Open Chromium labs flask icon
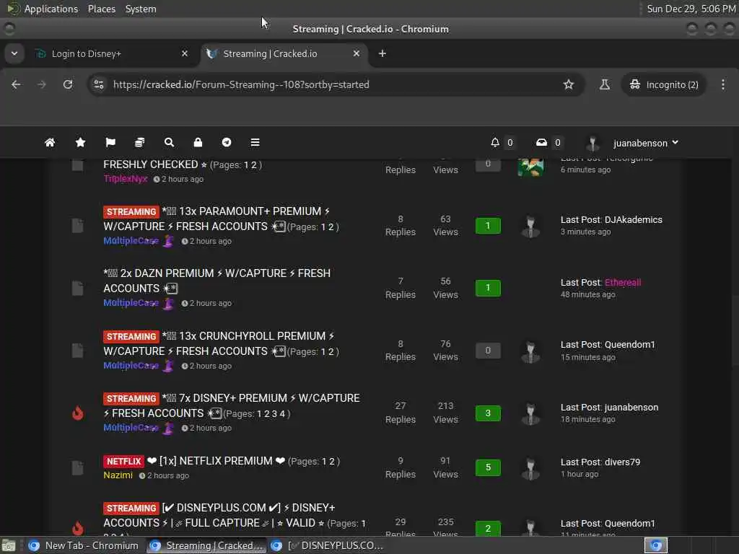 (604, 84)
